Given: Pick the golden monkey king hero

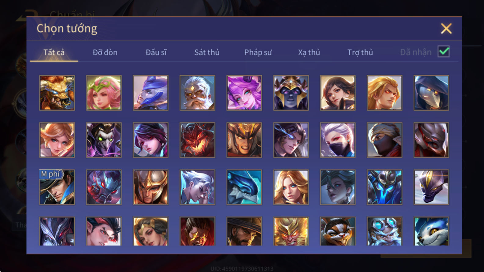Looking at the screenshot, I should coord(291,231).
